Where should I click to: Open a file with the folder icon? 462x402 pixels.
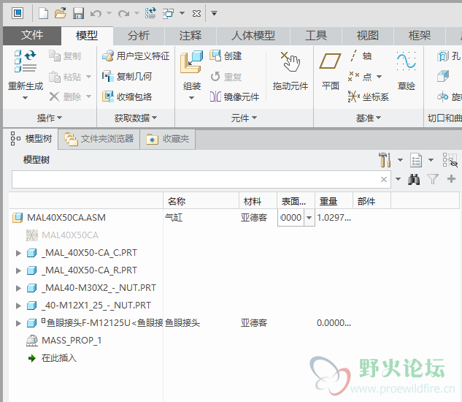coord(61,13)
